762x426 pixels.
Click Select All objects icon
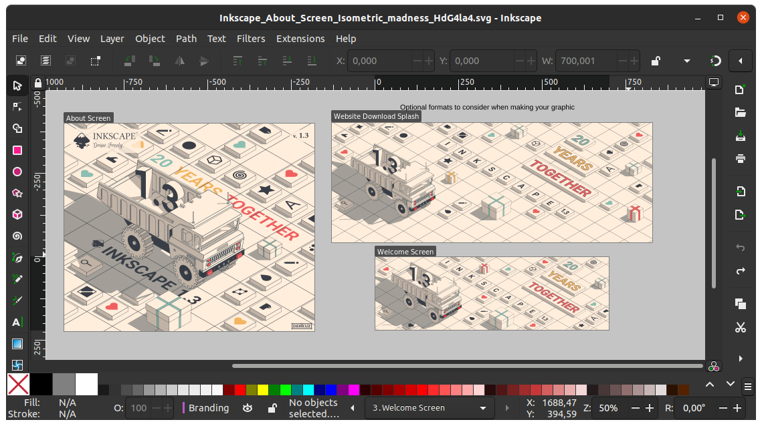(x=21, y=61)
